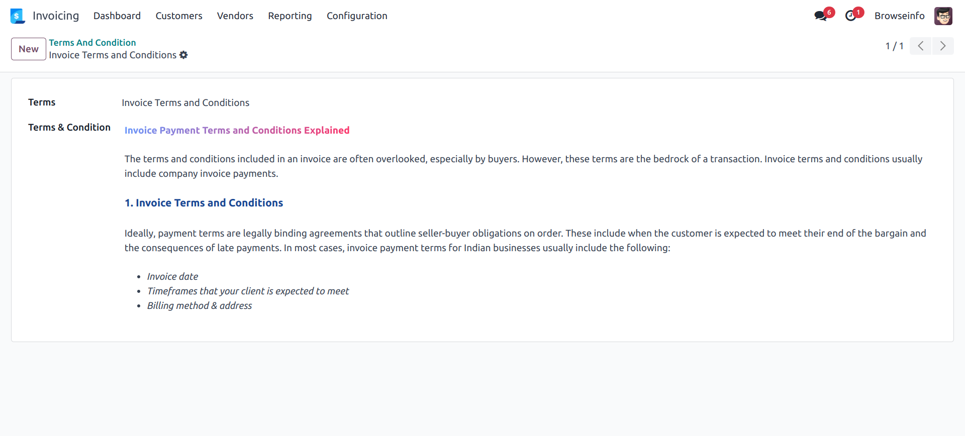Open the Customers menu
This screenshot has height=436, width=965.
(x=179, y=16)
